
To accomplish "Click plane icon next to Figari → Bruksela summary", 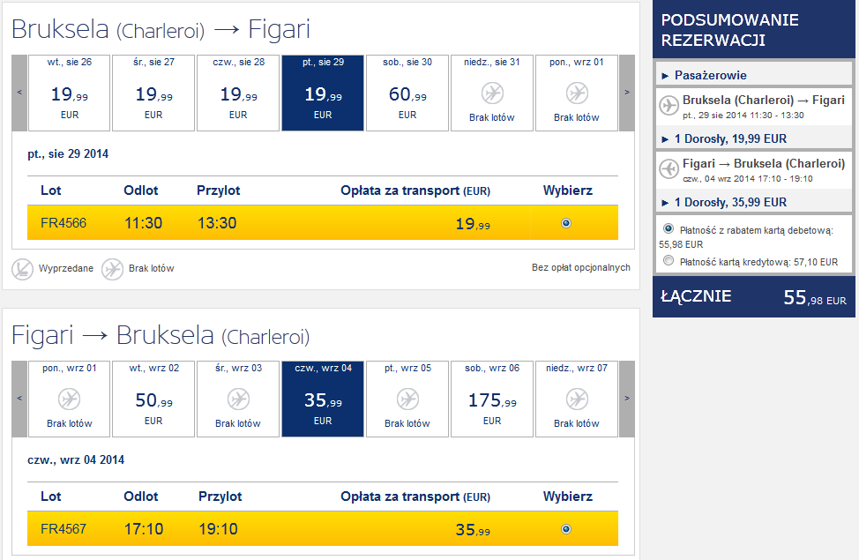I will pos(669,168).
